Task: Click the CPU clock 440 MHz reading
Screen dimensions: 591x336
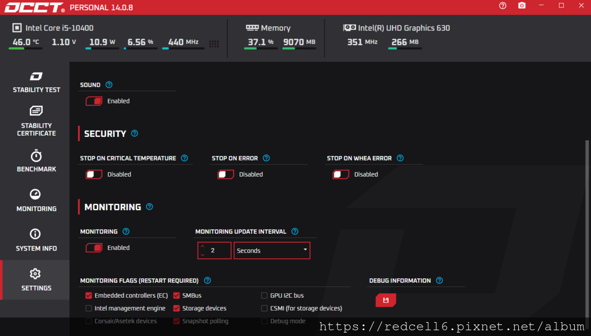Action: [x=183, y=42]
